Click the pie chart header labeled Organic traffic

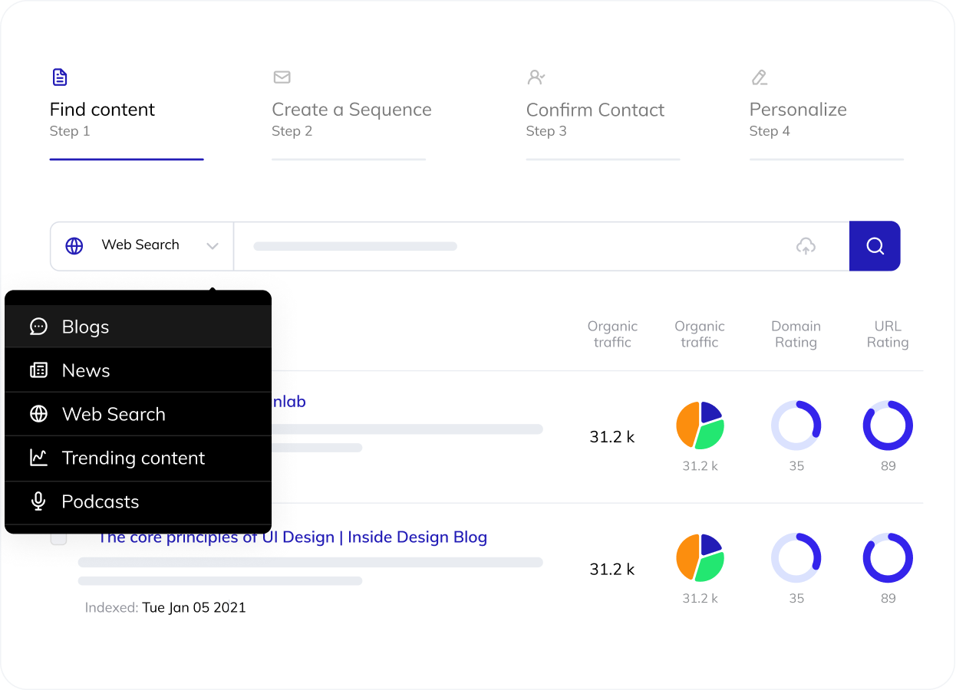pos(700,334)
